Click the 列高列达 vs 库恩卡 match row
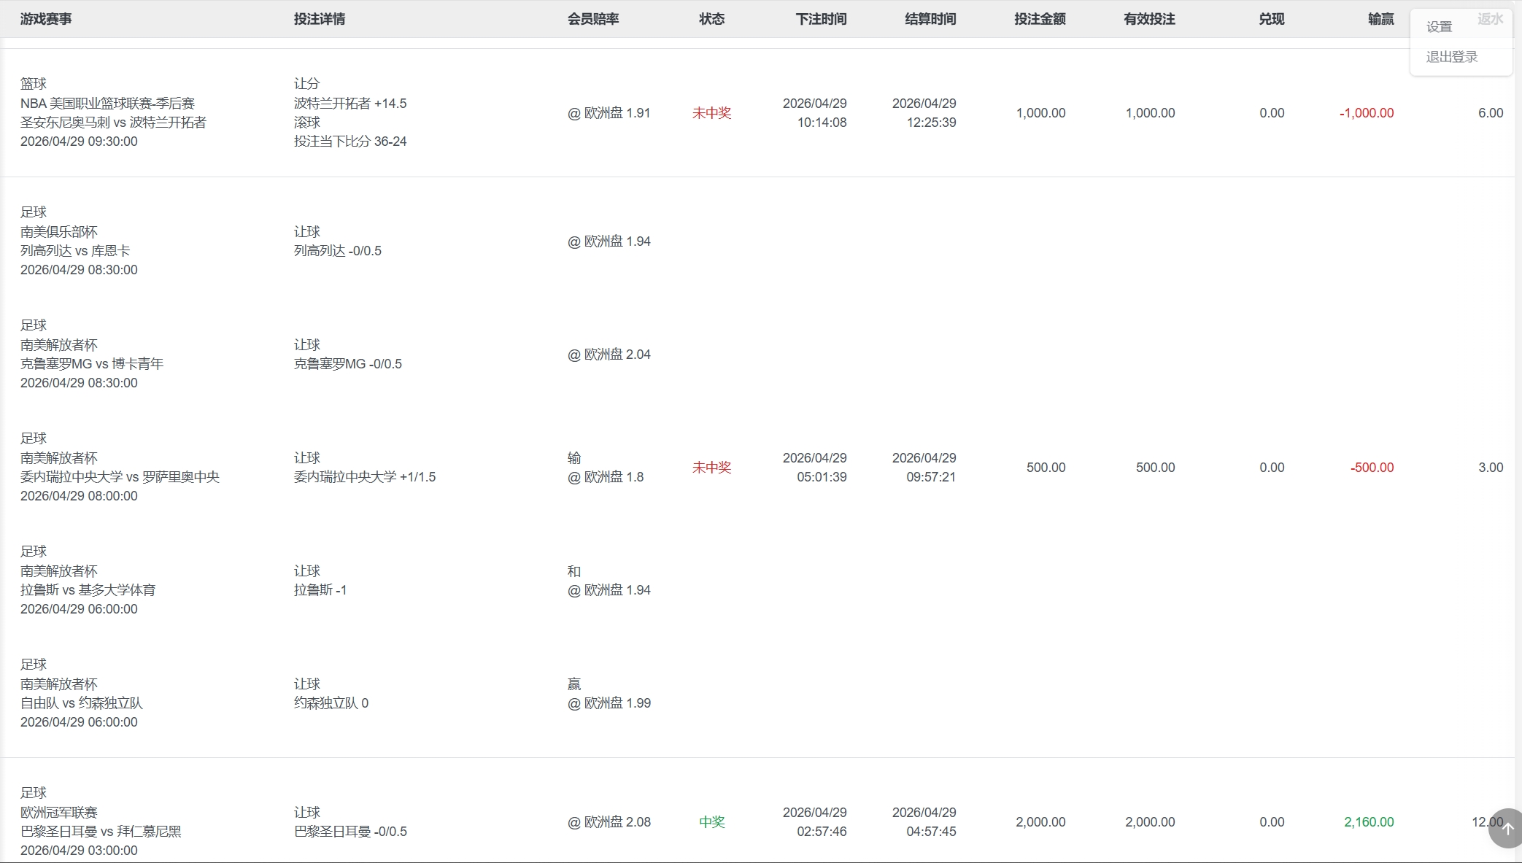 pos(75,251)
